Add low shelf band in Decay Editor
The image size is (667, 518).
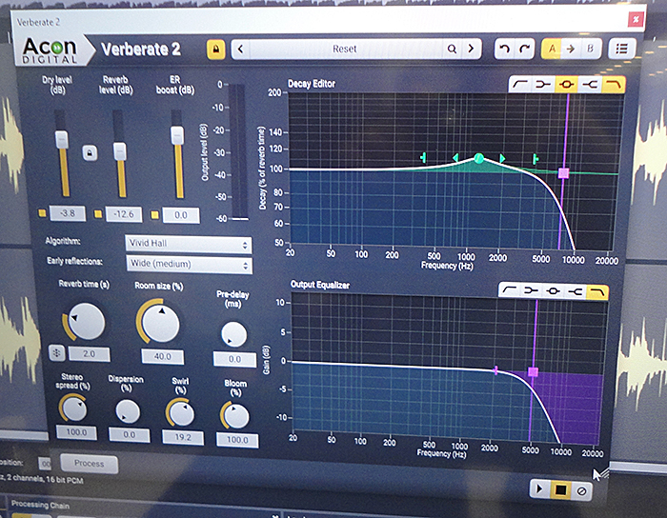(543, 85)
